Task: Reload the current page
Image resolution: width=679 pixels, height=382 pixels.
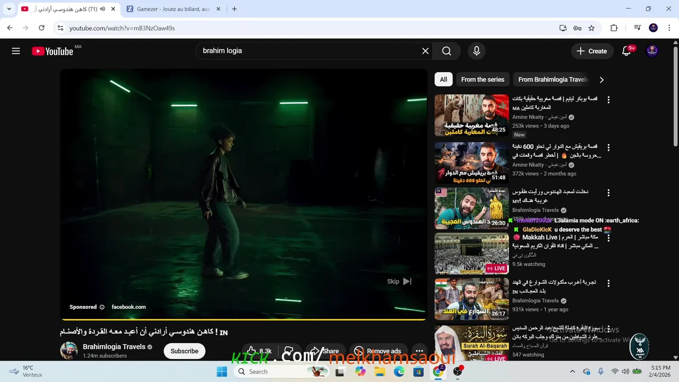Action: (41, 28)
